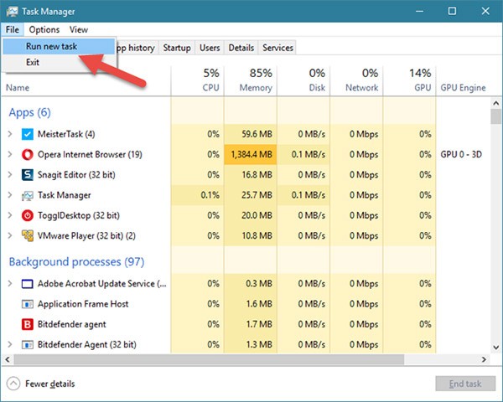This screenshot has width=503, height=402.
Task: Switch to the Services tab
Action: pyautogui.click(x=277, y=48)
